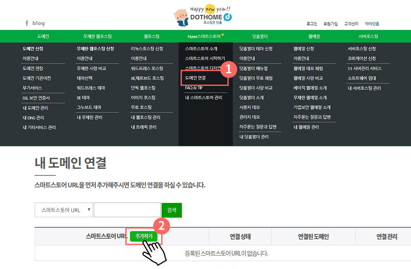Click 도메인 연결 under Naver스마트스토어
Viewport: 411px width, 269px height.
pyautogui.click(x=195, y=78)
